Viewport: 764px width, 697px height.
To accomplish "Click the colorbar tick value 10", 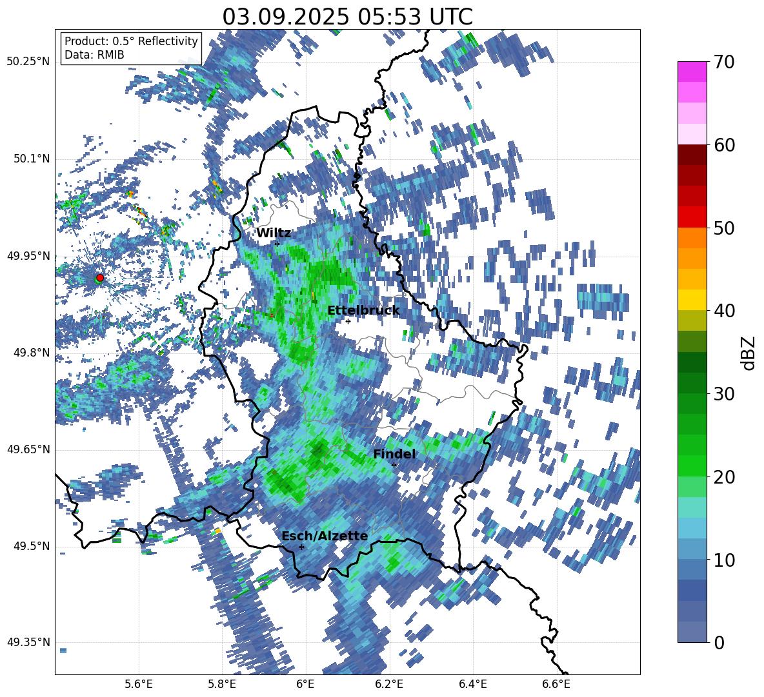I will coord(725,560).
